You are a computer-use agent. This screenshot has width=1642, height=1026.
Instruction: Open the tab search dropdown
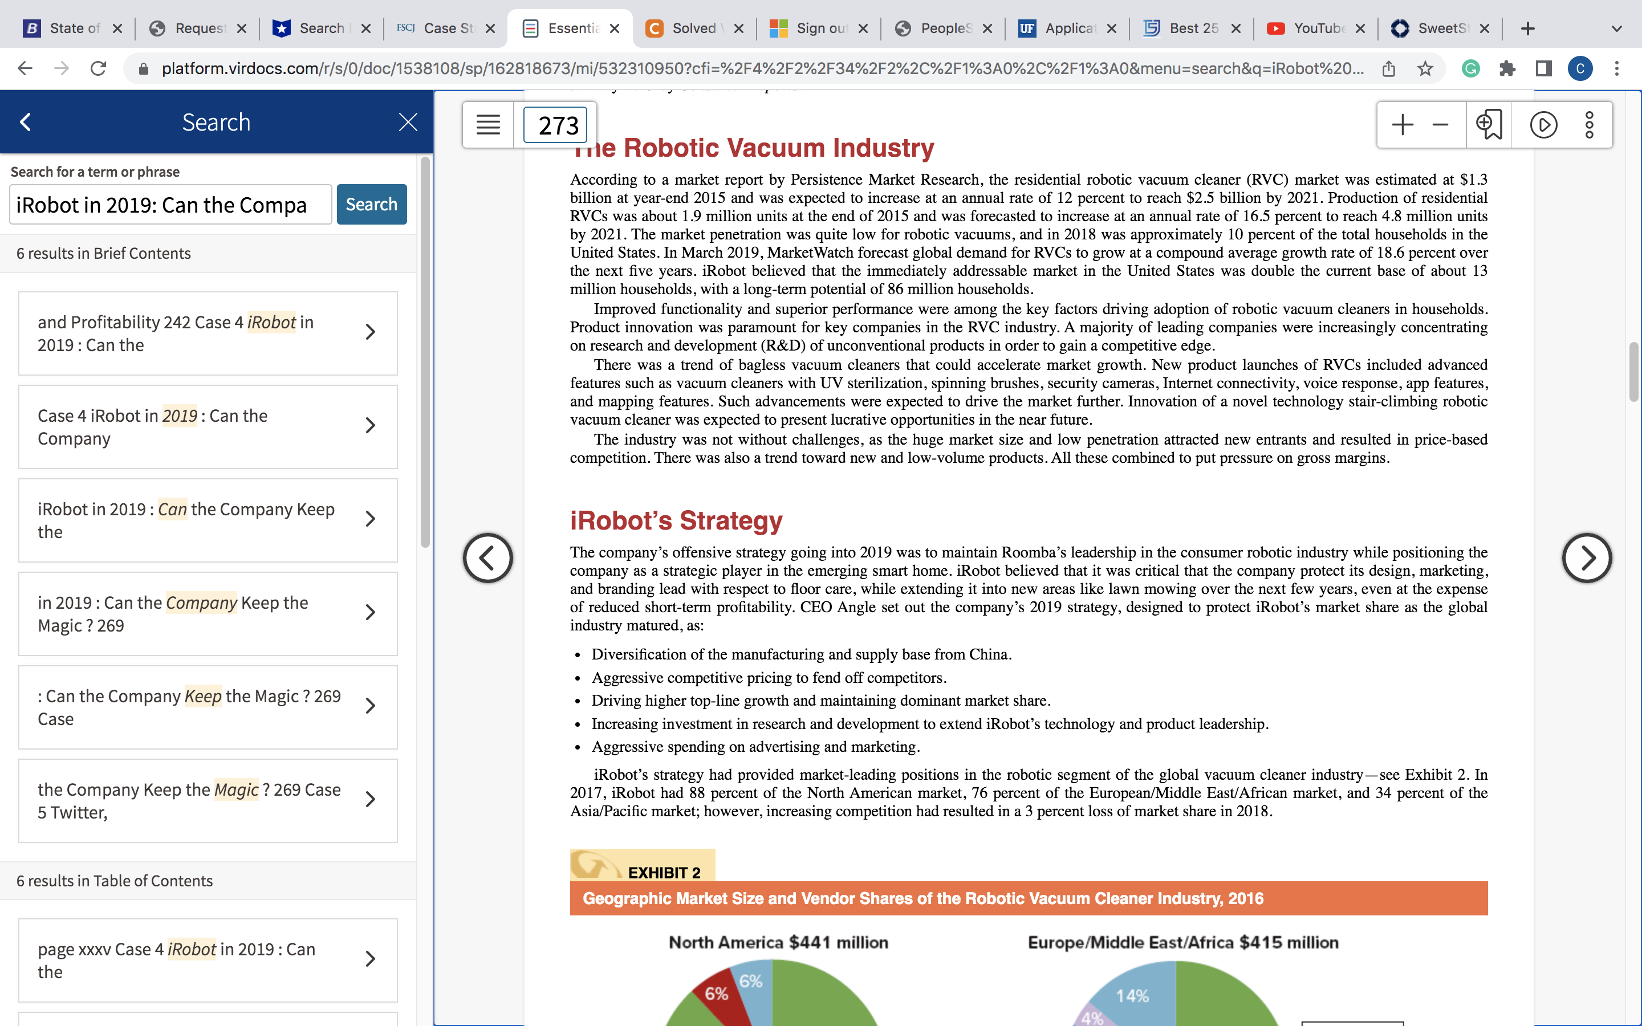1617,28
